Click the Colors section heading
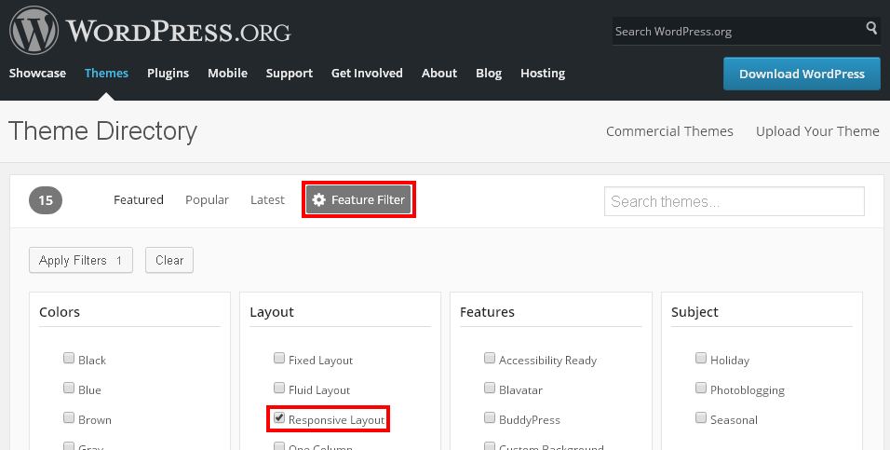This screenshot has width=890, height=450. click(x=60, y=312)
